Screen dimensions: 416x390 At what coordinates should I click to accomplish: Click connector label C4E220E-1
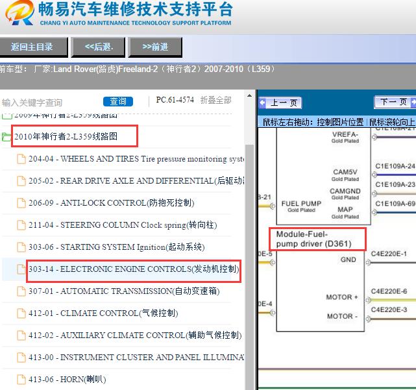[389, 254]
